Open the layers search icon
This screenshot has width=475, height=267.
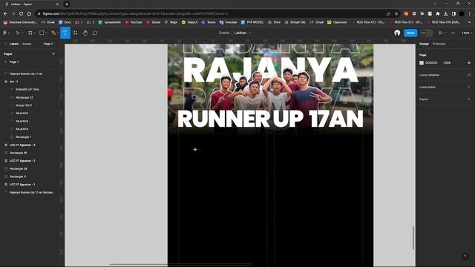[x=5, y=44]
